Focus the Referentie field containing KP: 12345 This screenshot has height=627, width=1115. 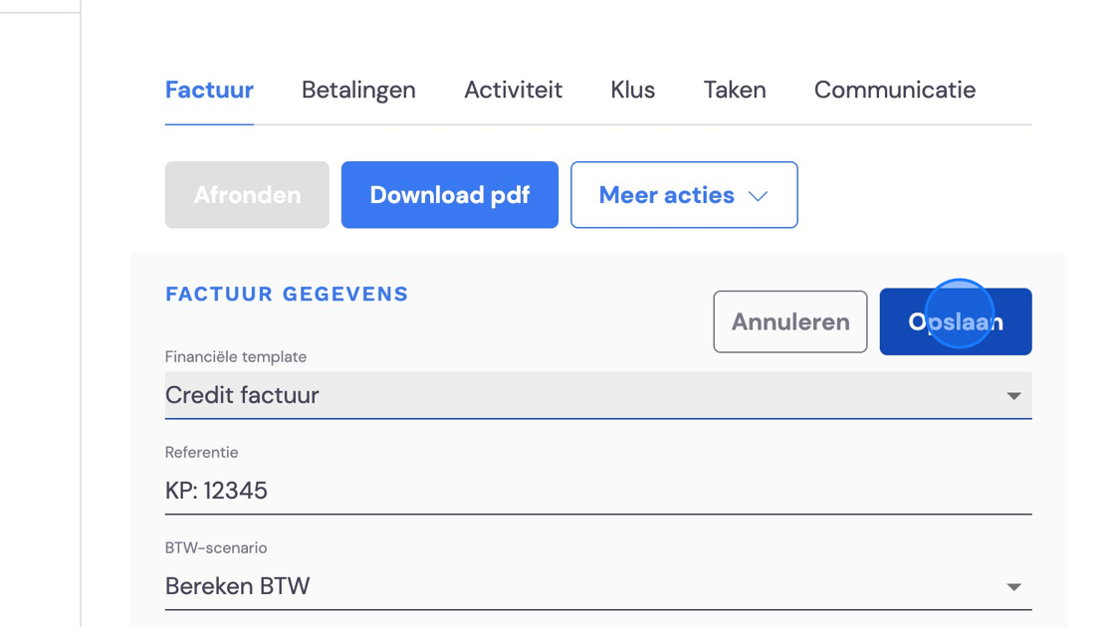click(598, 491)
